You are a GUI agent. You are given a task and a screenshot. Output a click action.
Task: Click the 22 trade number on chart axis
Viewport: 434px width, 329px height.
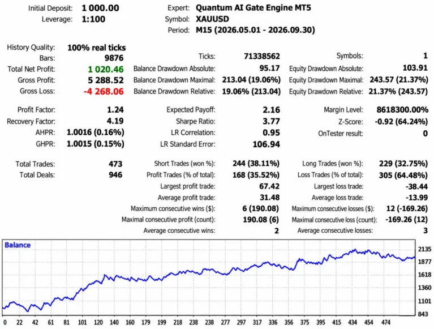(19, 322)
